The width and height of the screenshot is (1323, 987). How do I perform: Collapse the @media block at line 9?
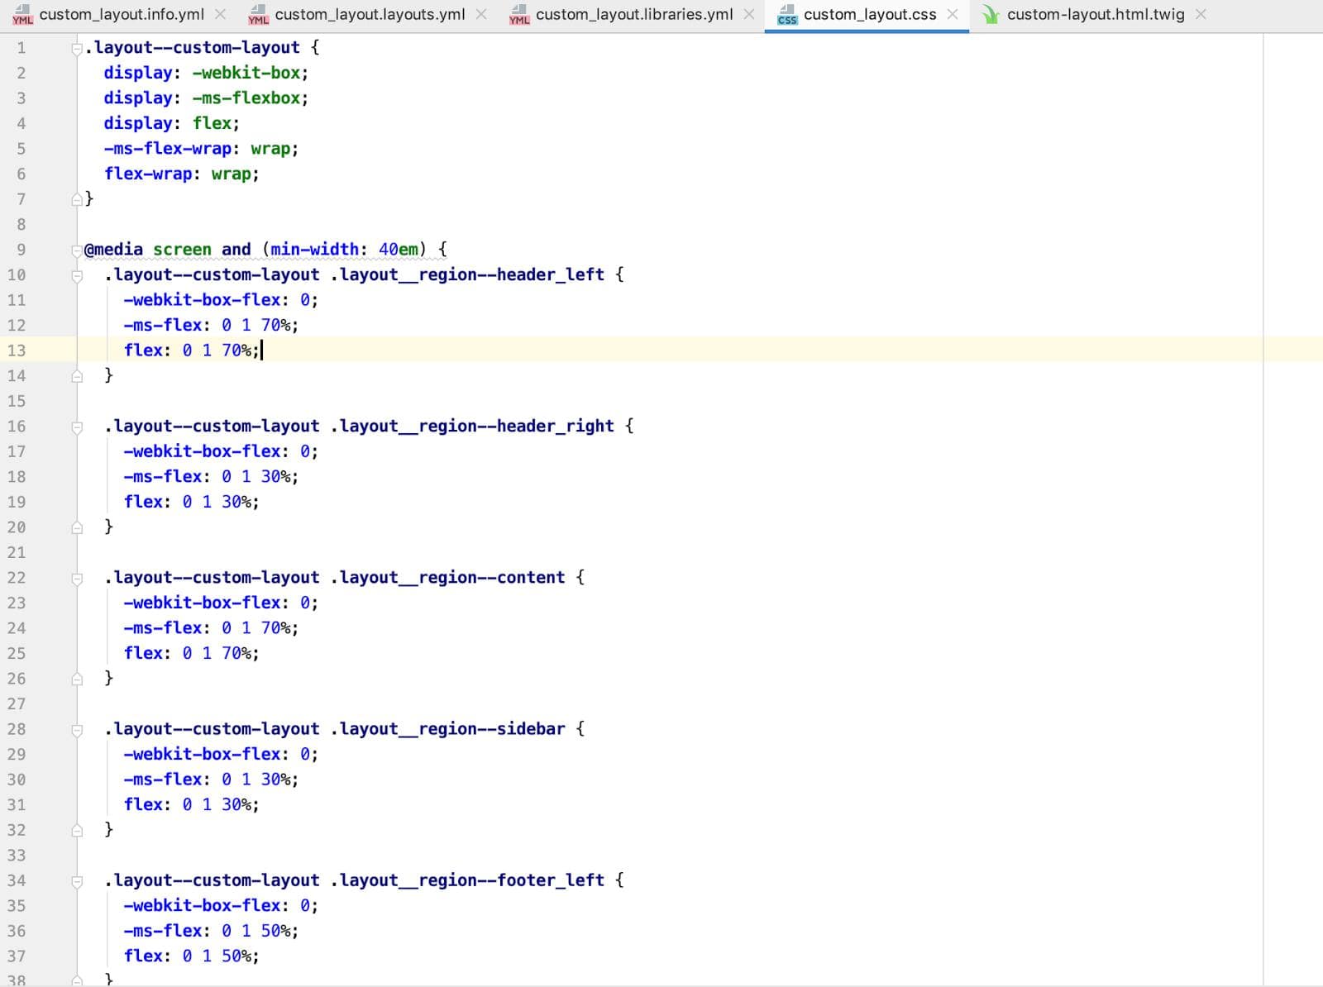pyautogui.click(x=77, y=250)
